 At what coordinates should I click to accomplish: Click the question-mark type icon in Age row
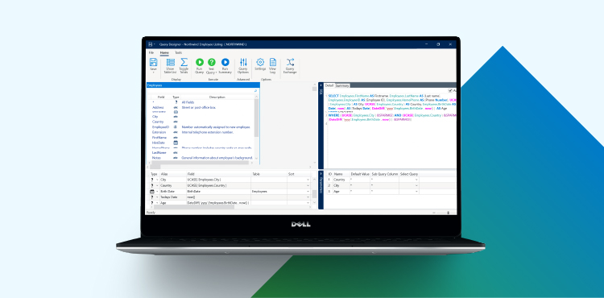tap(152, 203)
